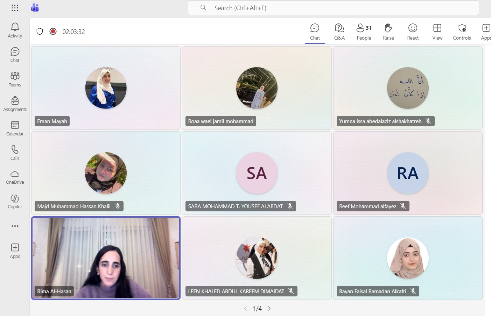Open the Calendar app
This screenshot has height=316, width=491.
point(15,128)
